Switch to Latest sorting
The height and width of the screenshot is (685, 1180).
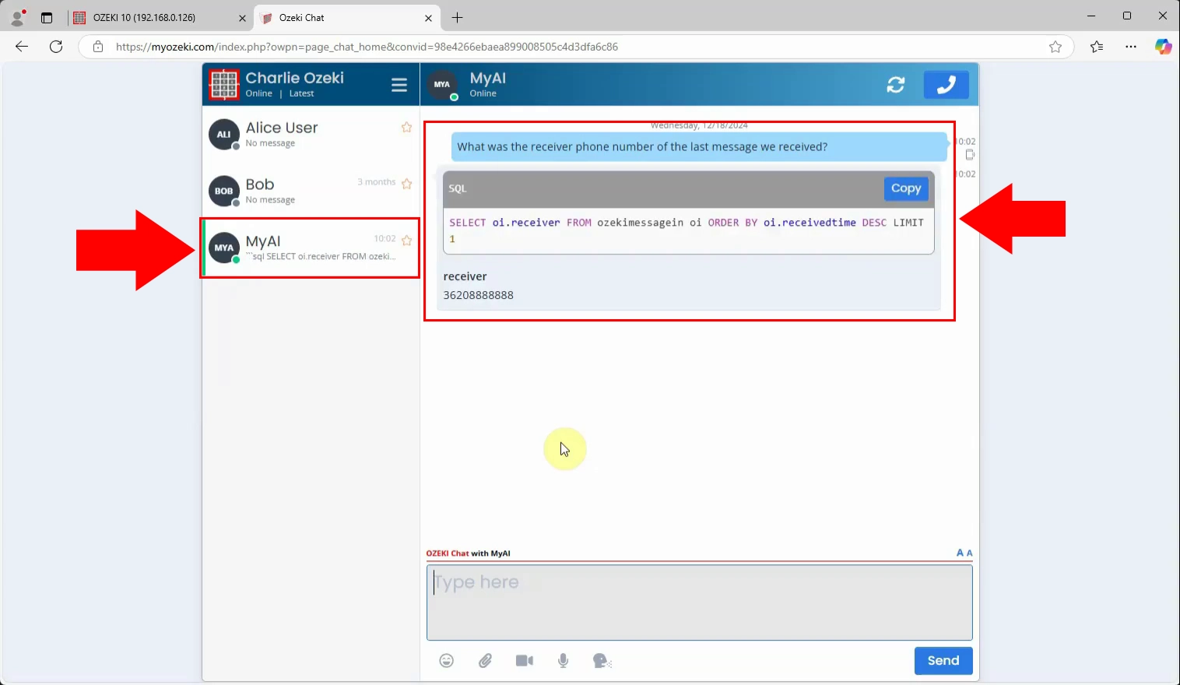(x=301, y=93)
